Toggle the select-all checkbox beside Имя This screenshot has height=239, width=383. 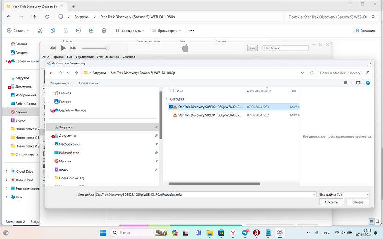pos(172,91)
